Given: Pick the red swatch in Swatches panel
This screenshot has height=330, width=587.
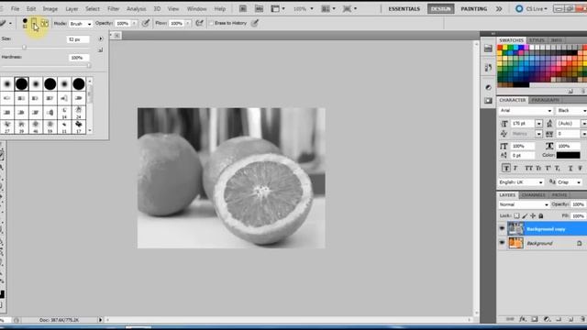Looking at the screenshot, I should [500, 48].
